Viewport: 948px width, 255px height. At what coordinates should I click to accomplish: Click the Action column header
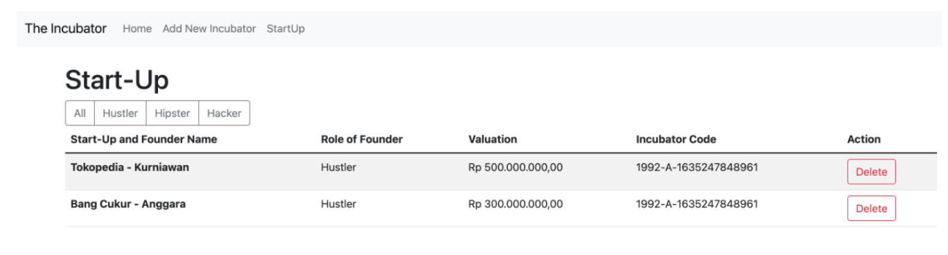(864, 139)
